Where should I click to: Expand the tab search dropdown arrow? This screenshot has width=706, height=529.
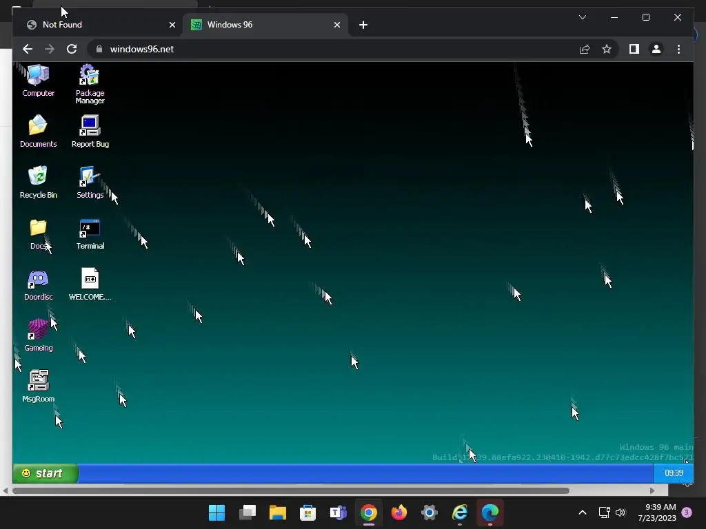pyautogui.click(x=582, y=17)
